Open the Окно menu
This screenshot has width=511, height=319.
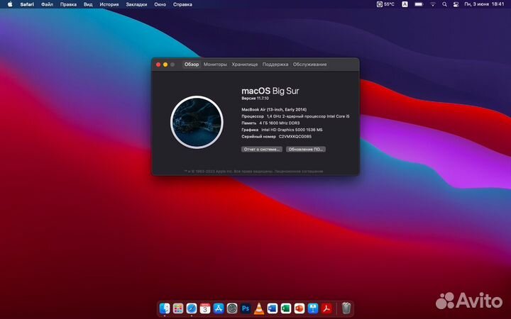click(x=160, y=4)
